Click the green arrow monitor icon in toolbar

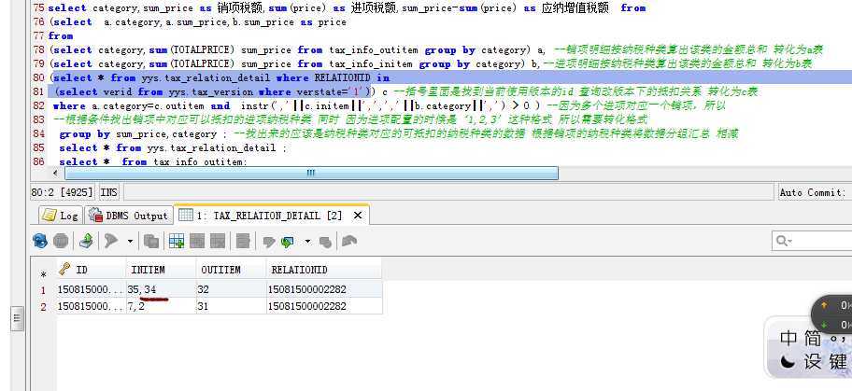click(288, 242)
